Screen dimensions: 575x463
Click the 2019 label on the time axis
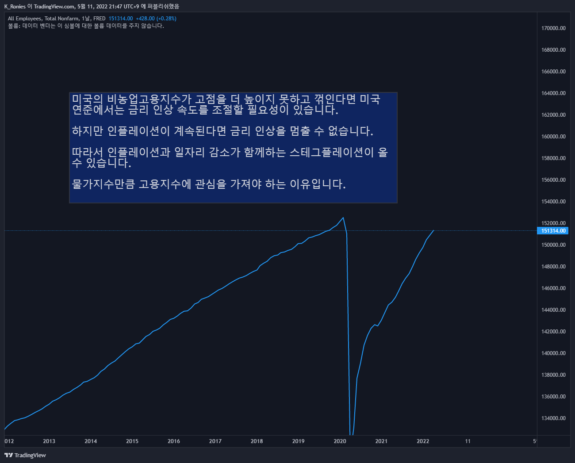tap(299, 441)
